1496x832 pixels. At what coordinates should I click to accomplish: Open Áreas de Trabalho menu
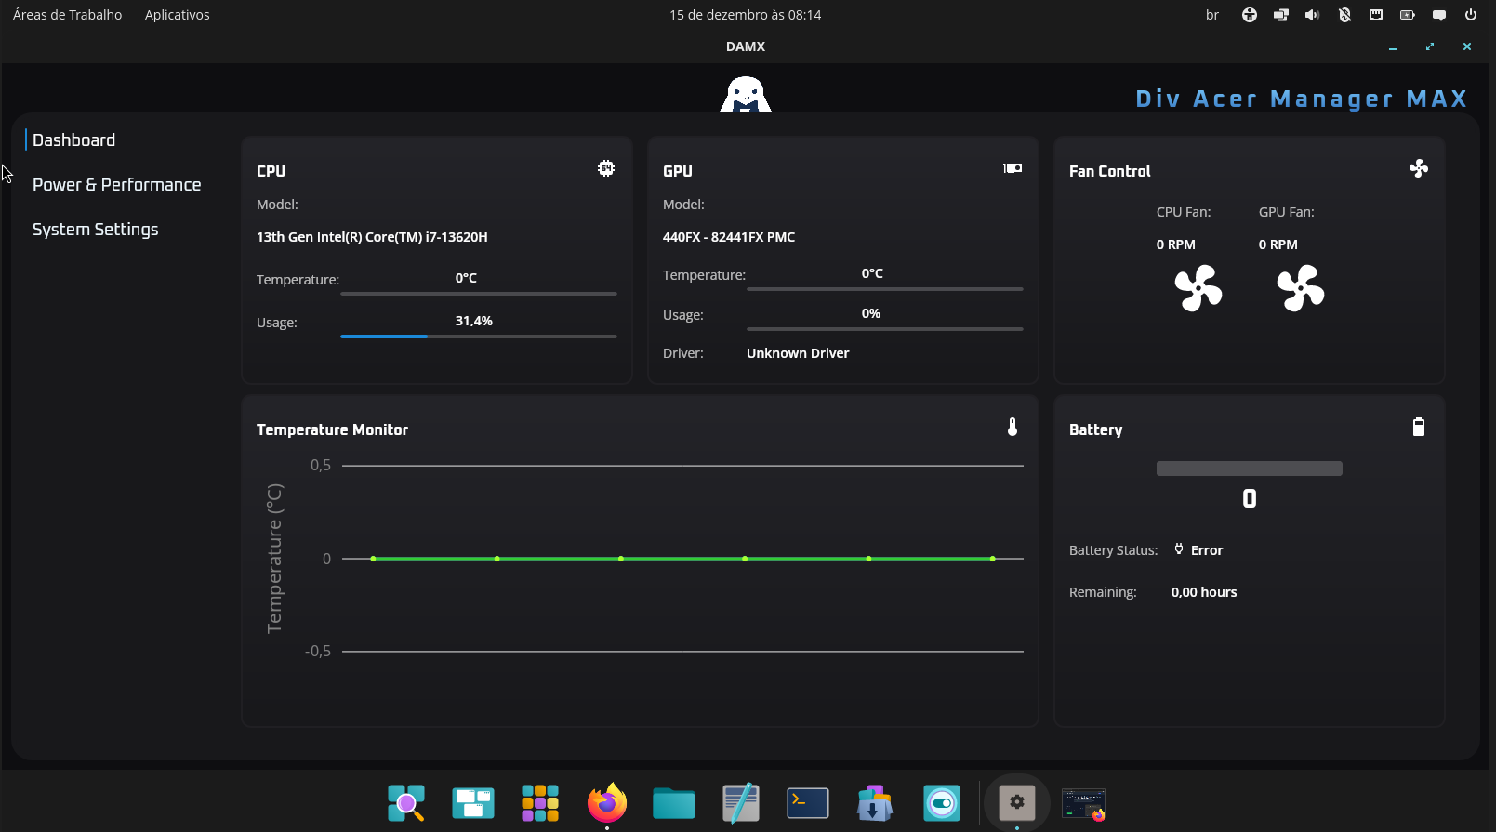point(67,15)
